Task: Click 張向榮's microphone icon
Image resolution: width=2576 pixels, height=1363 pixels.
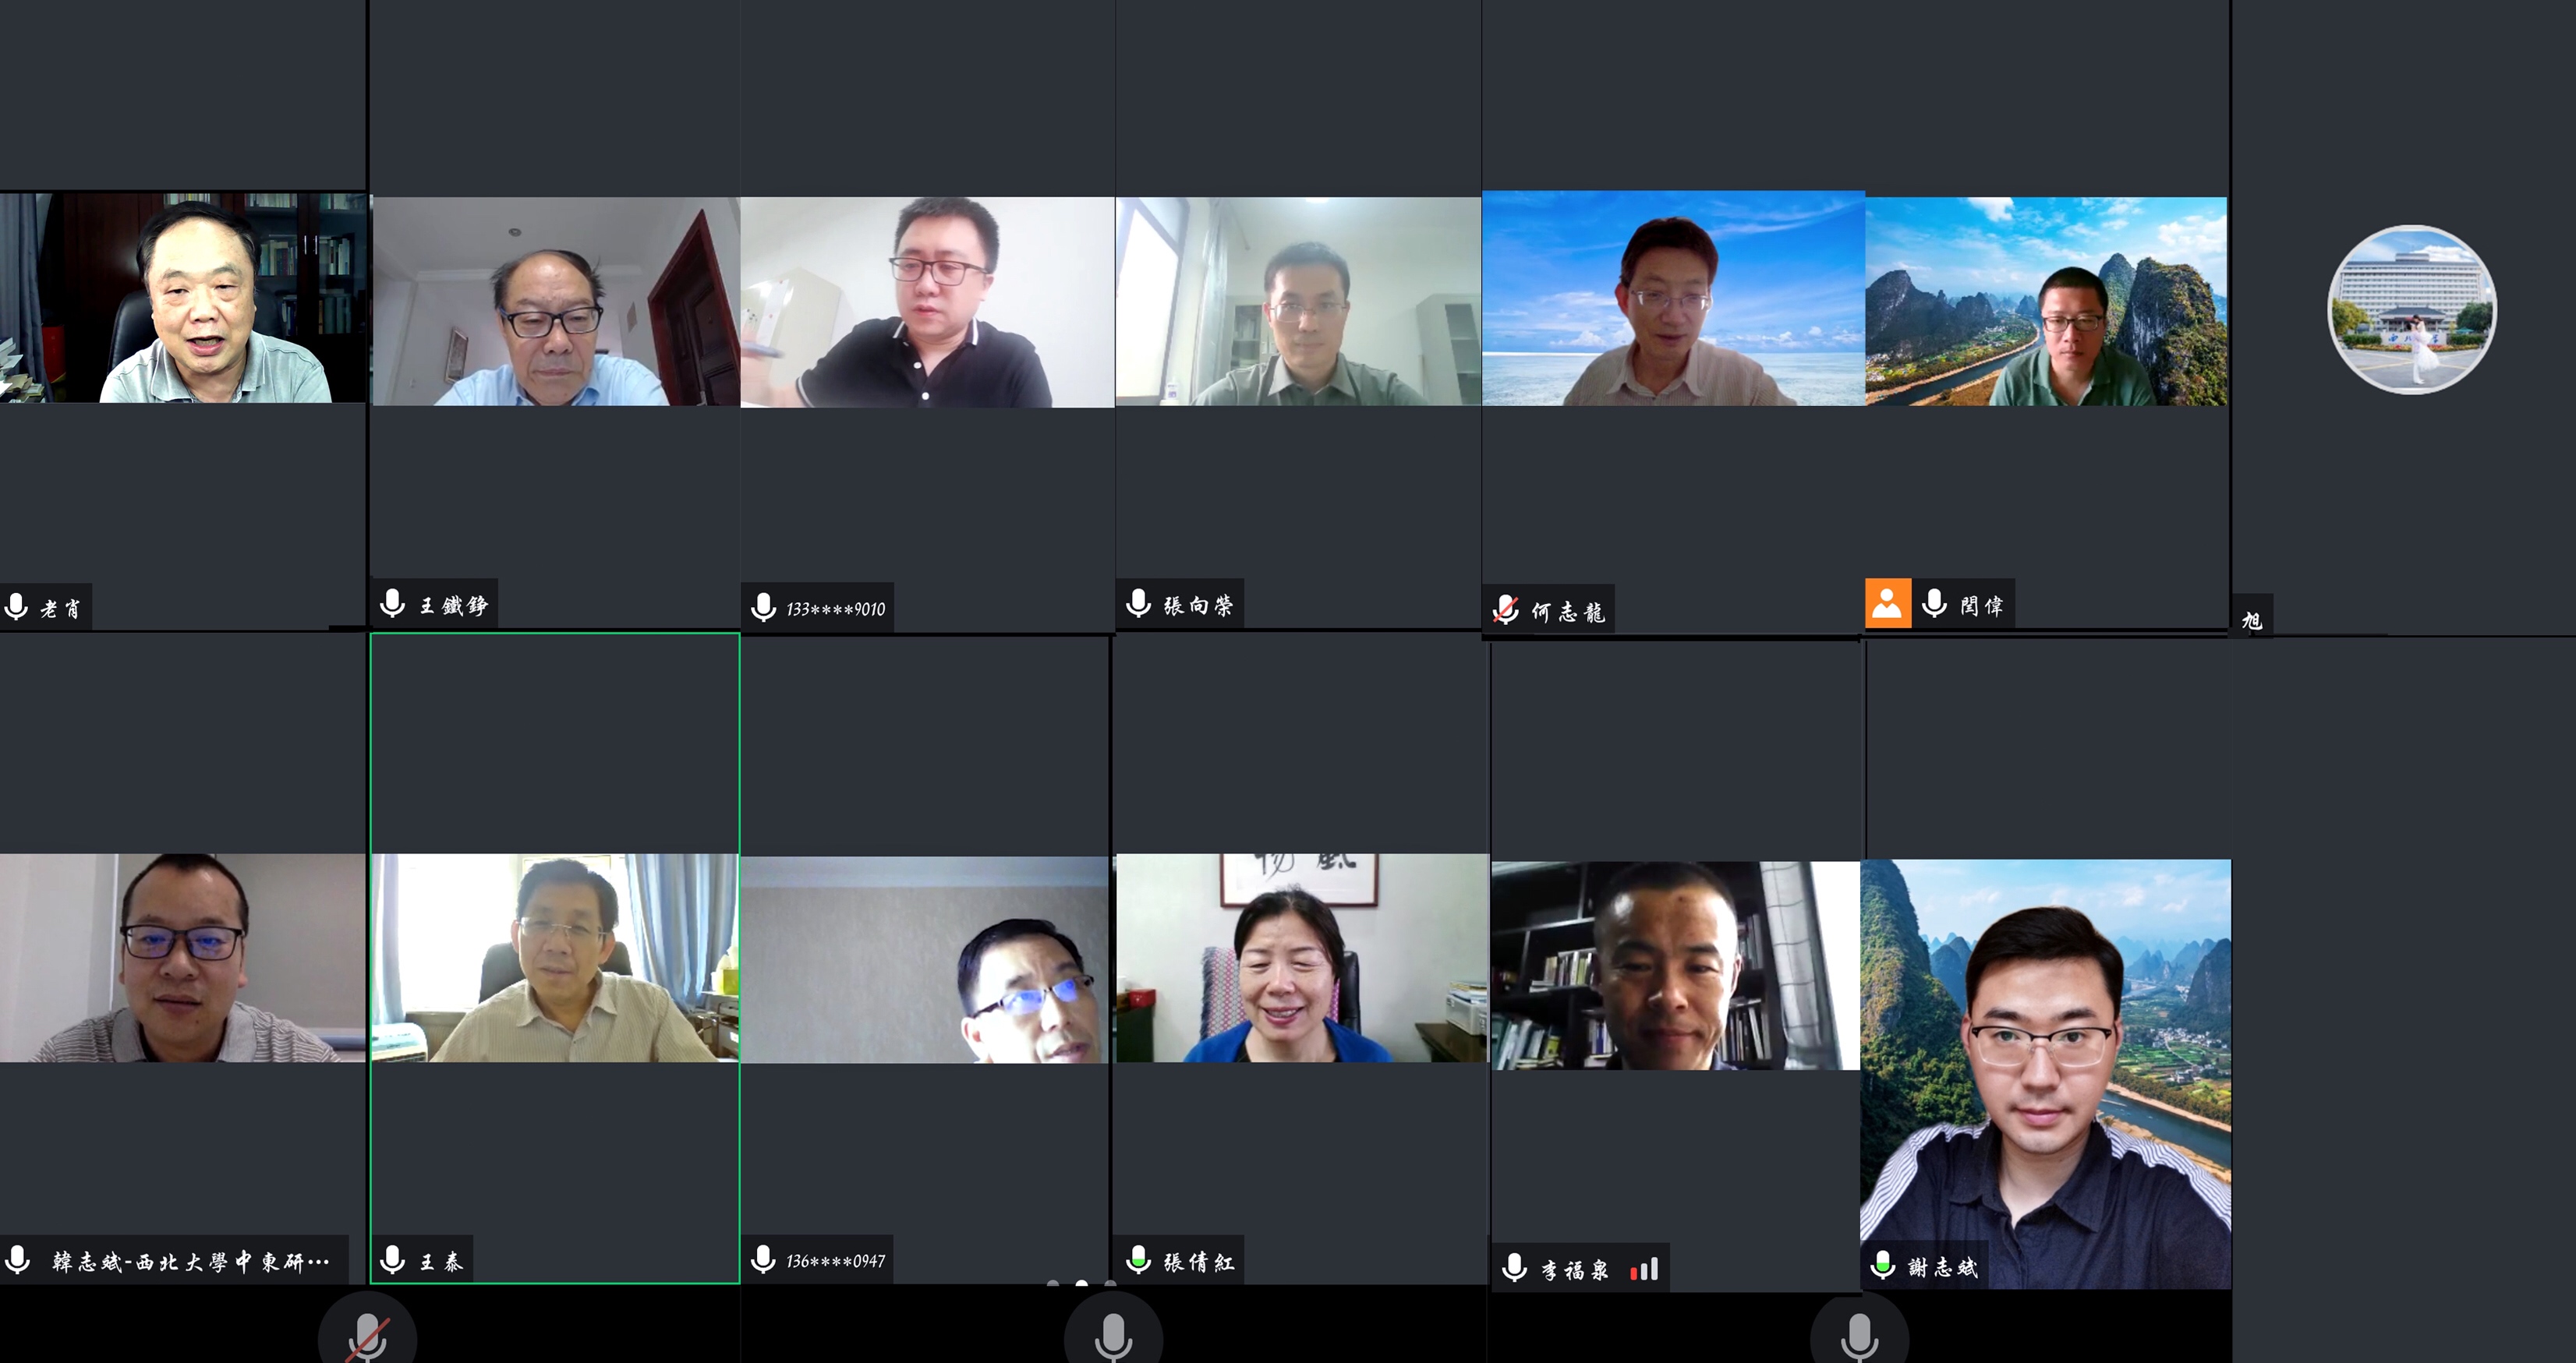Action: (x=1138, y=602)
